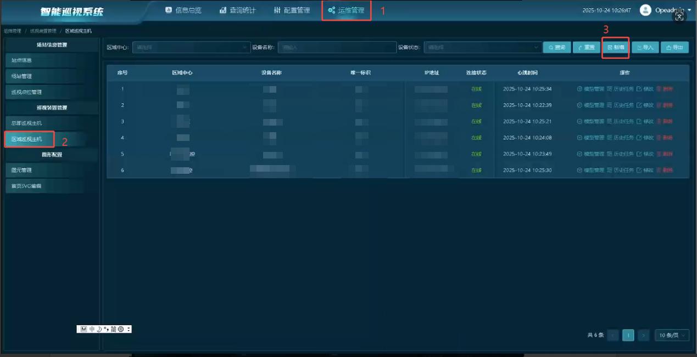Click the fullscreen icon at top right corner

(679, 17)
